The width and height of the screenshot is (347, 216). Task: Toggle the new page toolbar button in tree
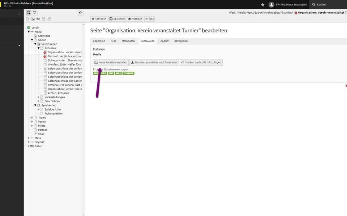(29, 13)
